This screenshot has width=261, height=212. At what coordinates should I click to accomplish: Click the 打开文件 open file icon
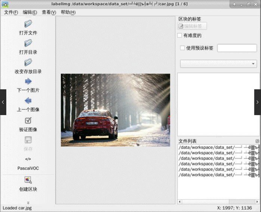pyautogui.click(x=28, y=24)
